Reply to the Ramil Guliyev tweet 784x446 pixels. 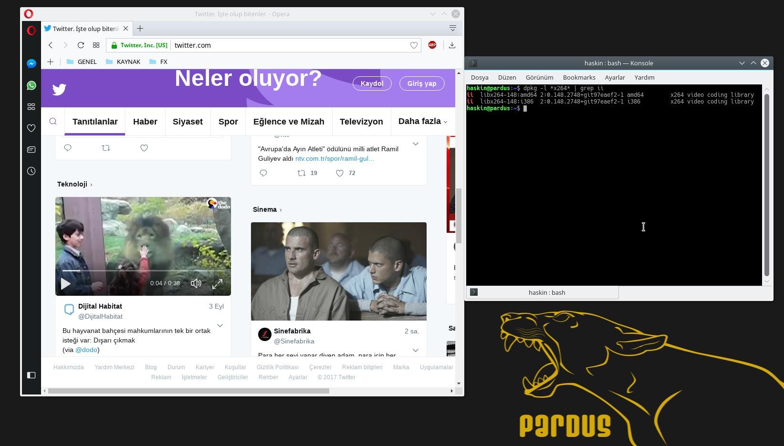(263, 173)
